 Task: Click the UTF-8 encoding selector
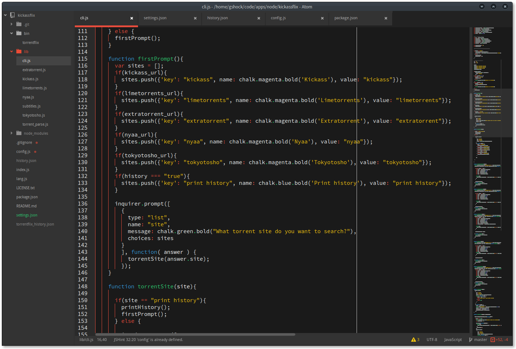[431, 340]
